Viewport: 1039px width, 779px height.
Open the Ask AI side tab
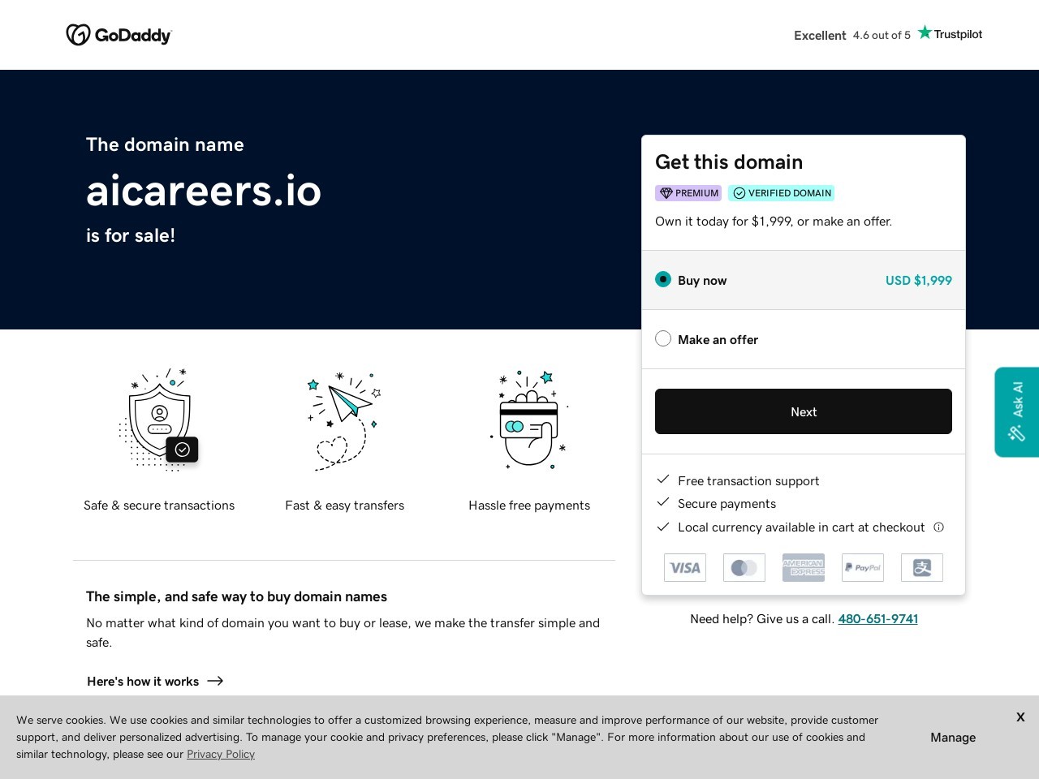1017,412
